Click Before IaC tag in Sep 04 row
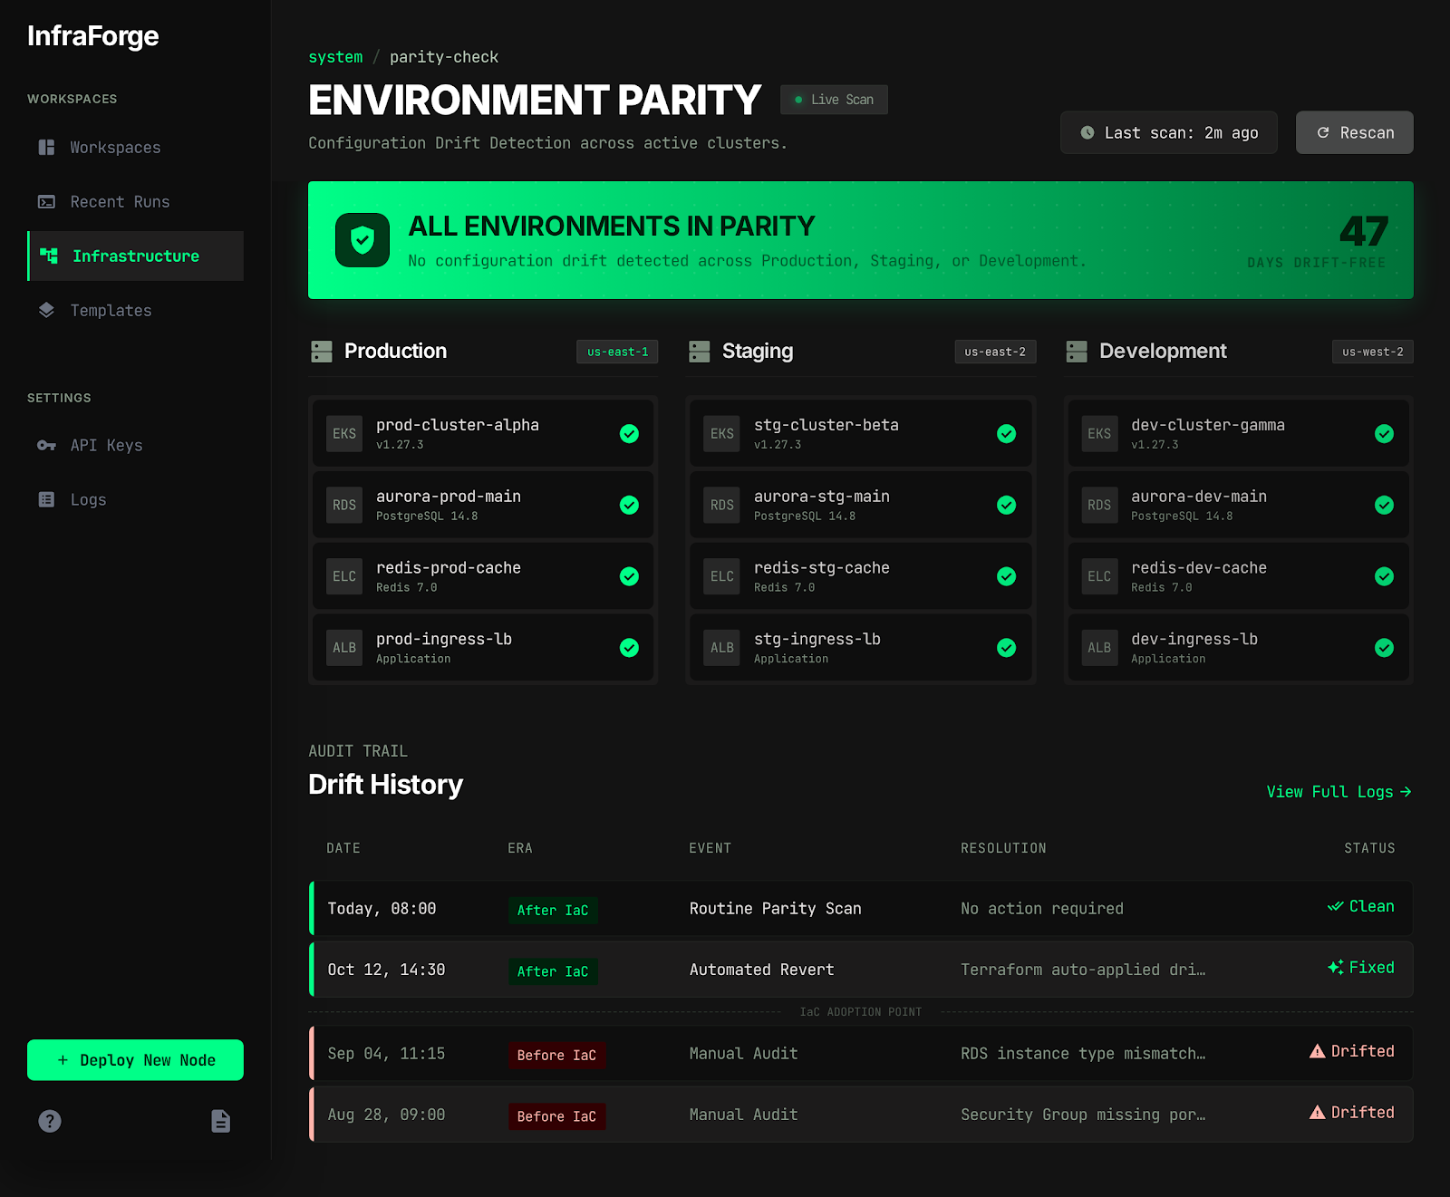1450x1197 pixels. pos(556,1056)
